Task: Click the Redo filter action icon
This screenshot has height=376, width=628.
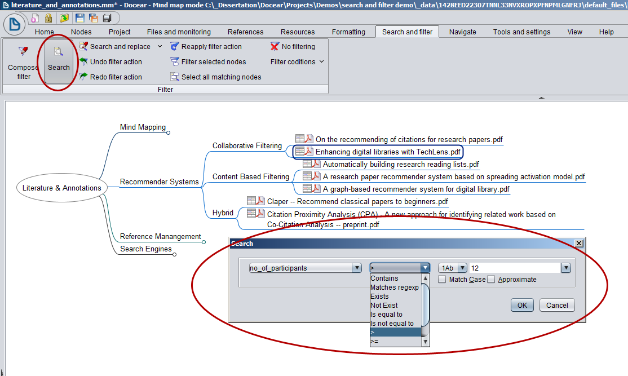Action: pos(83,77)
